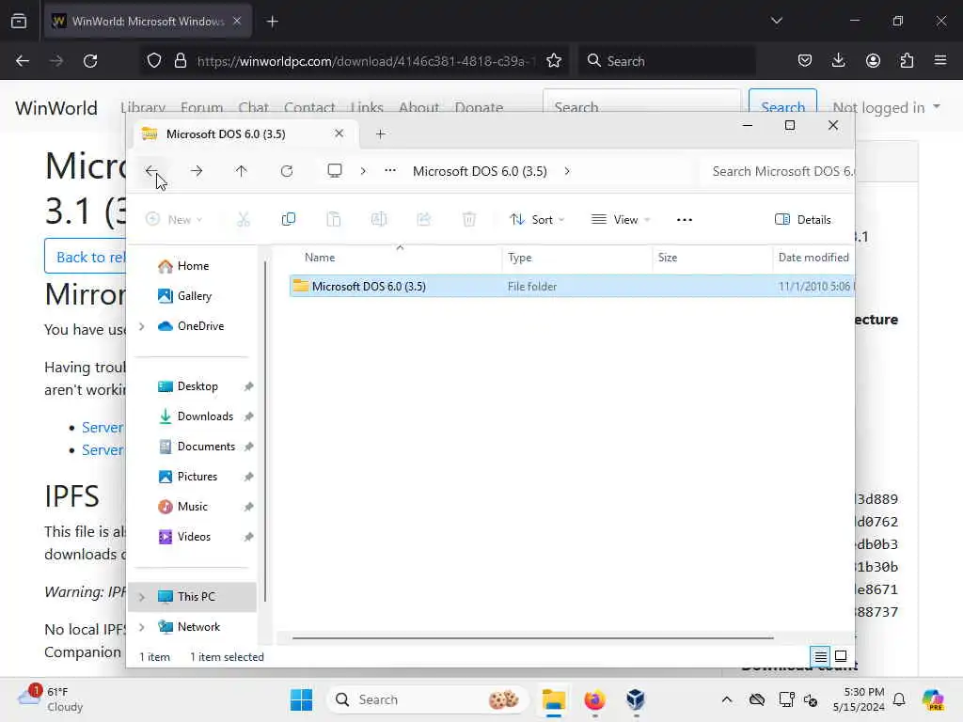Open Windows Start menu
Viewport: 963px width, 722px height.
(302, 699)
